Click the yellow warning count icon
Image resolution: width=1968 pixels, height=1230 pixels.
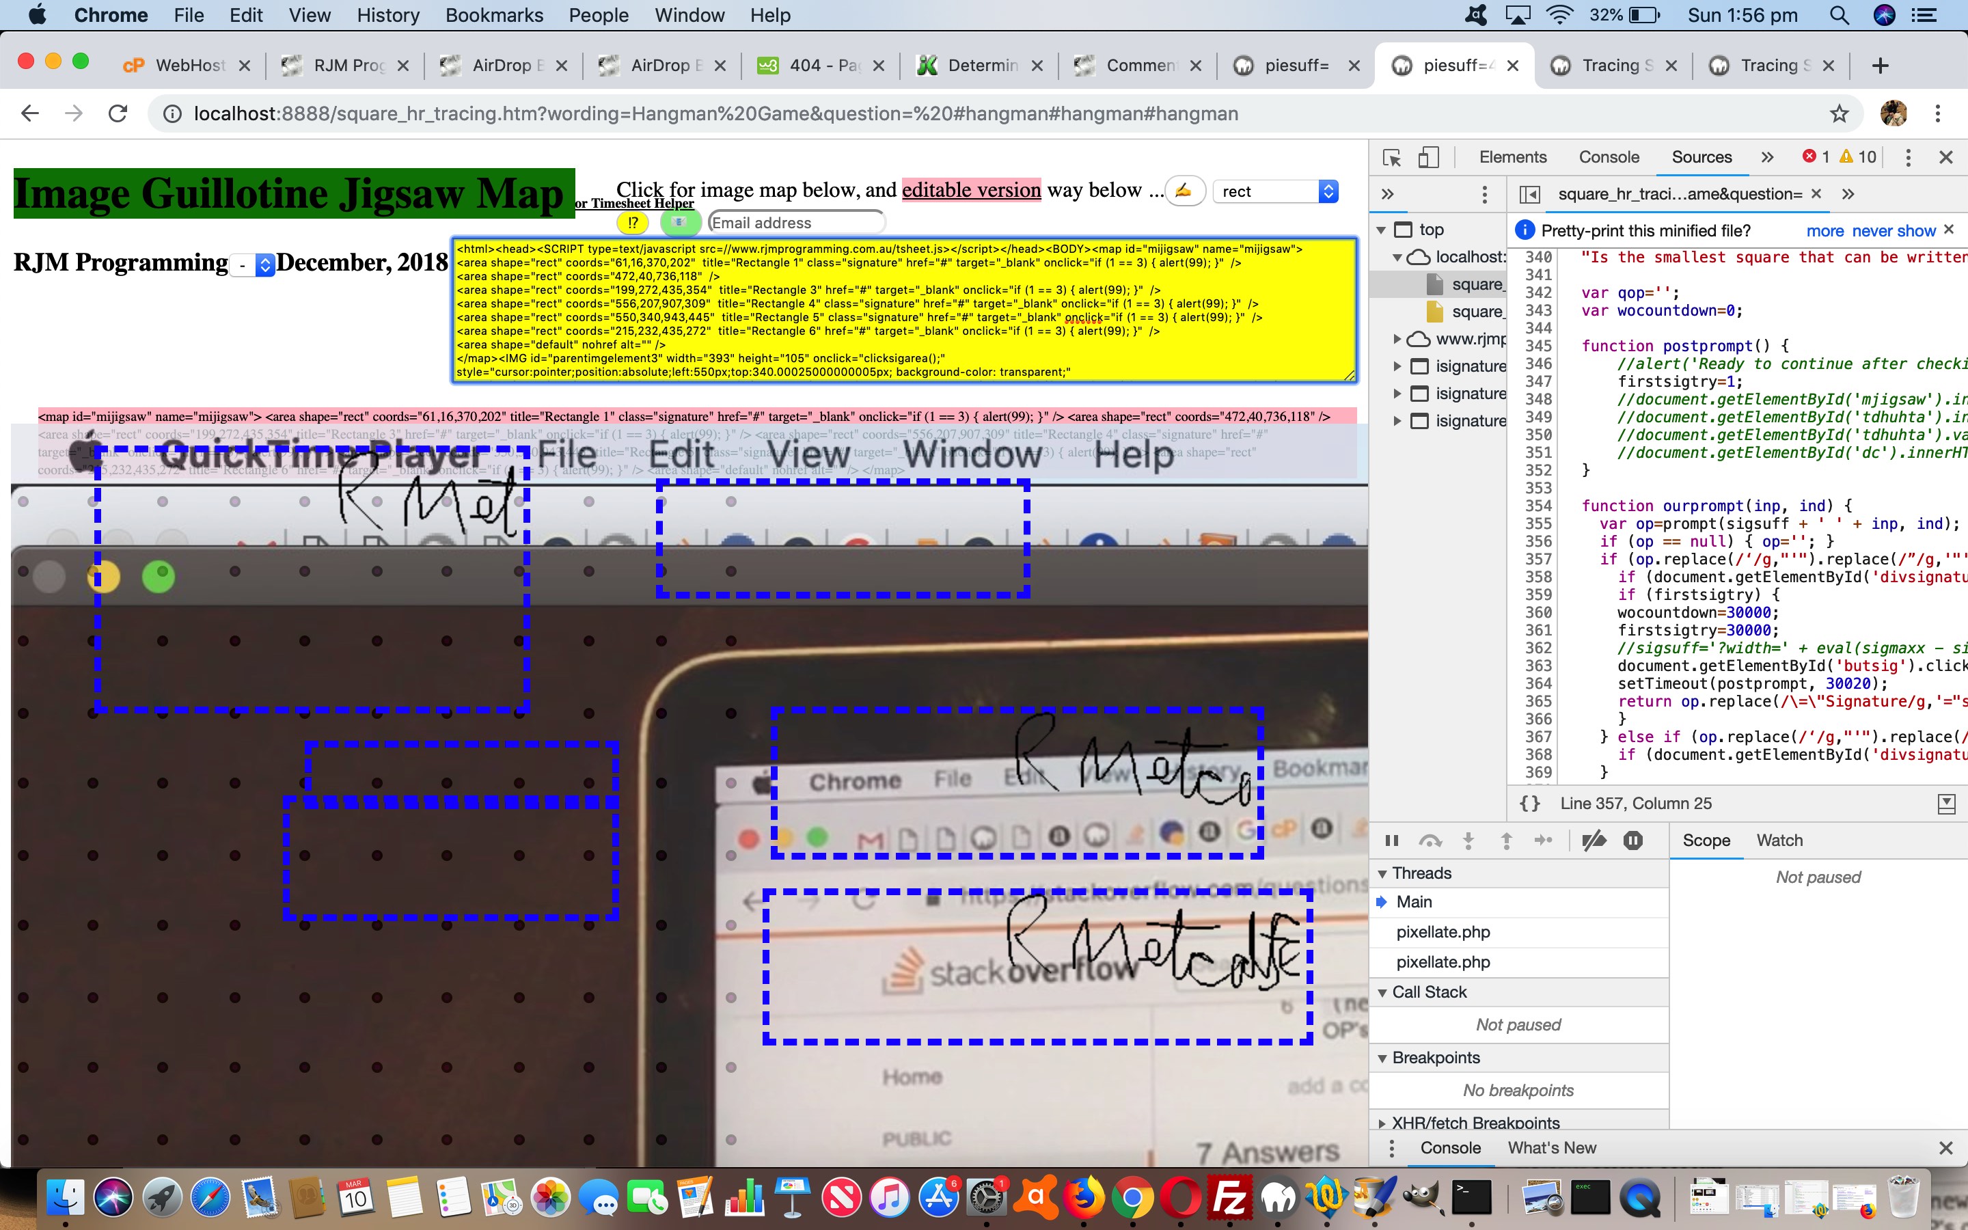1847,156
